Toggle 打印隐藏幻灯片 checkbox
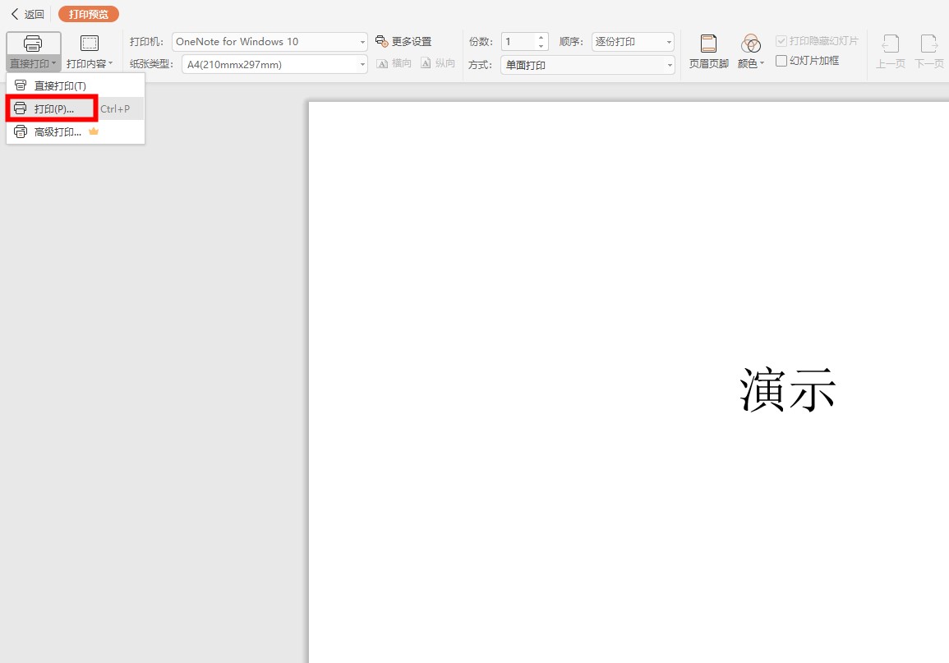Image resolution: width=949 pixels, height=663 pixels. 781,41
